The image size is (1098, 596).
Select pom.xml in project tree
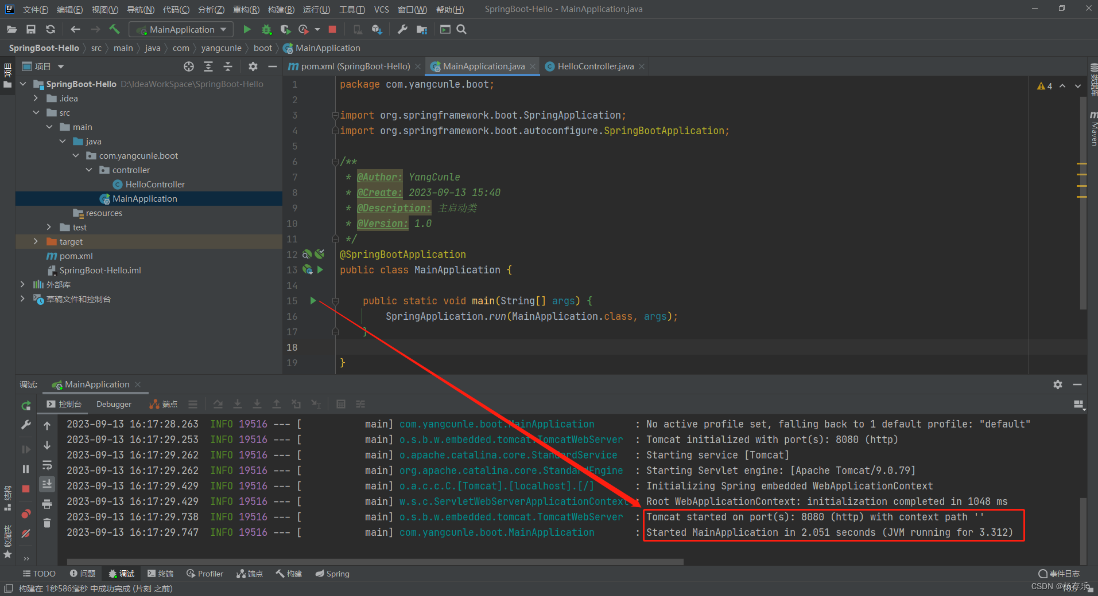click(76, 256)
